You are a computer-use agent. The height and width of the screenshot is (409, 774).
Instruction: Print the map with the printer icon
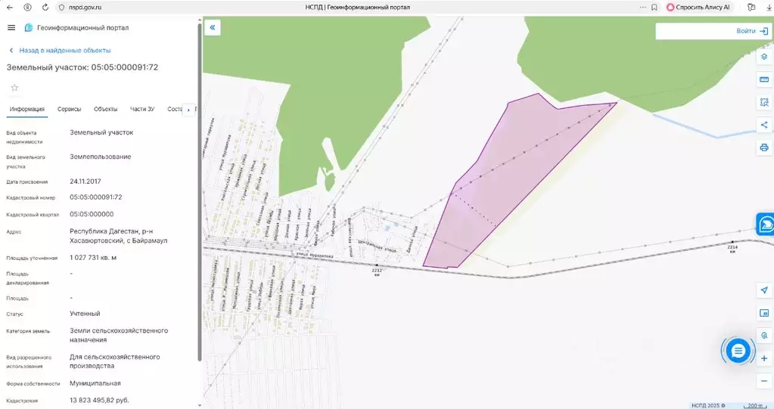763,147
